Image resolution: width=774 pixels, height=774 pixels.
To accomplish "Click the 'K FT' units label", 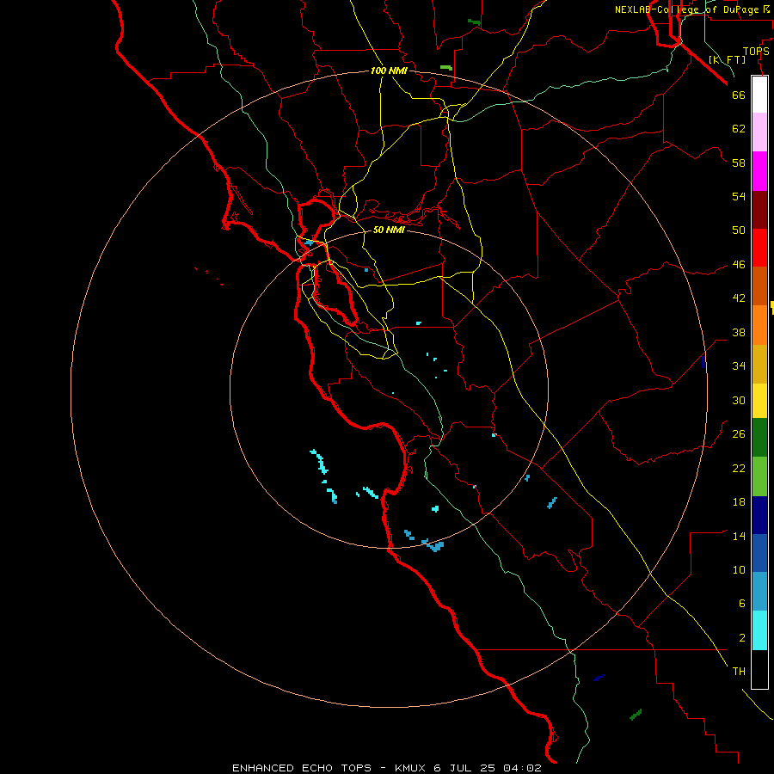I will (727, 59).
